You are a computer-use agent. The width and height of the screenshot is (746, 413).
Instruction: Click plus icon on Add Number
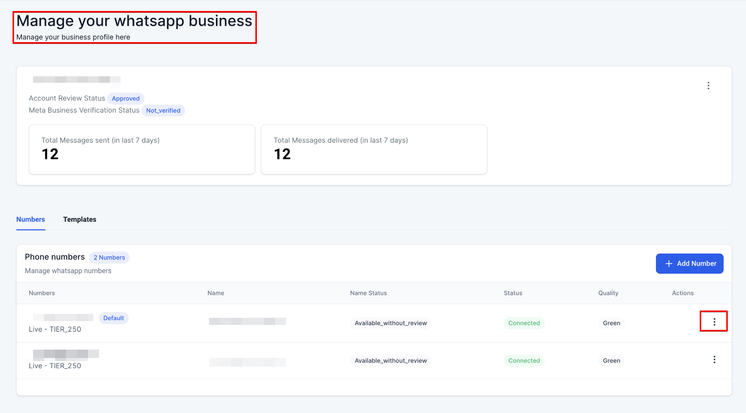click(x=669, y=263)
